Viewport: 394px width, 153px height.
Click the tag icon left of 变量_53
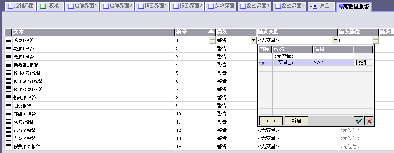coord(262,63)
